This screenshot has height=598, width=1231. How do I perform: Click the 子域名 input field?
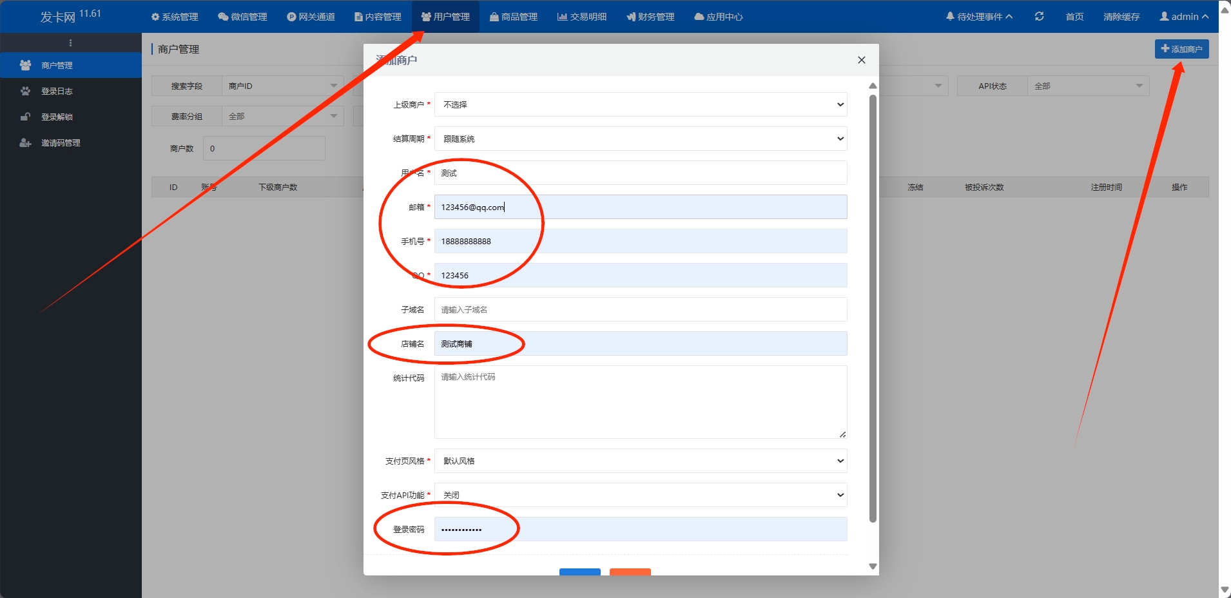641,309
